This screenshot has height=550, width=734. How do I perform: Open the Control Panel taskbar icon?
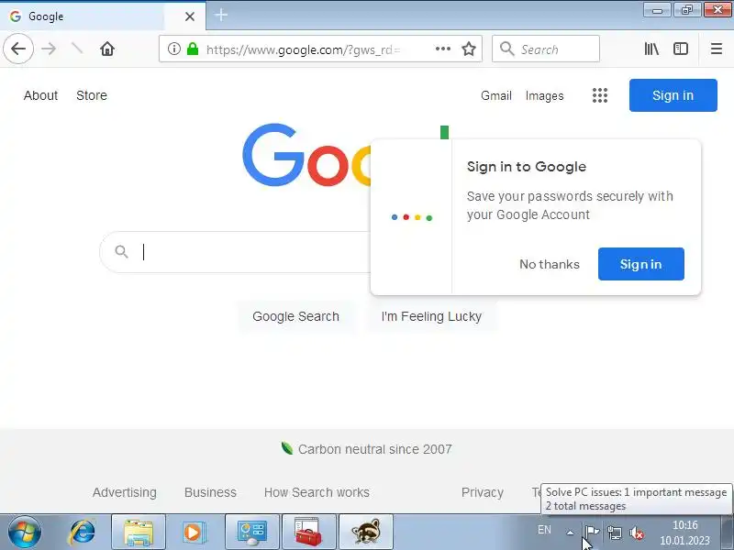pyautogui.click(x=252, y=533)
